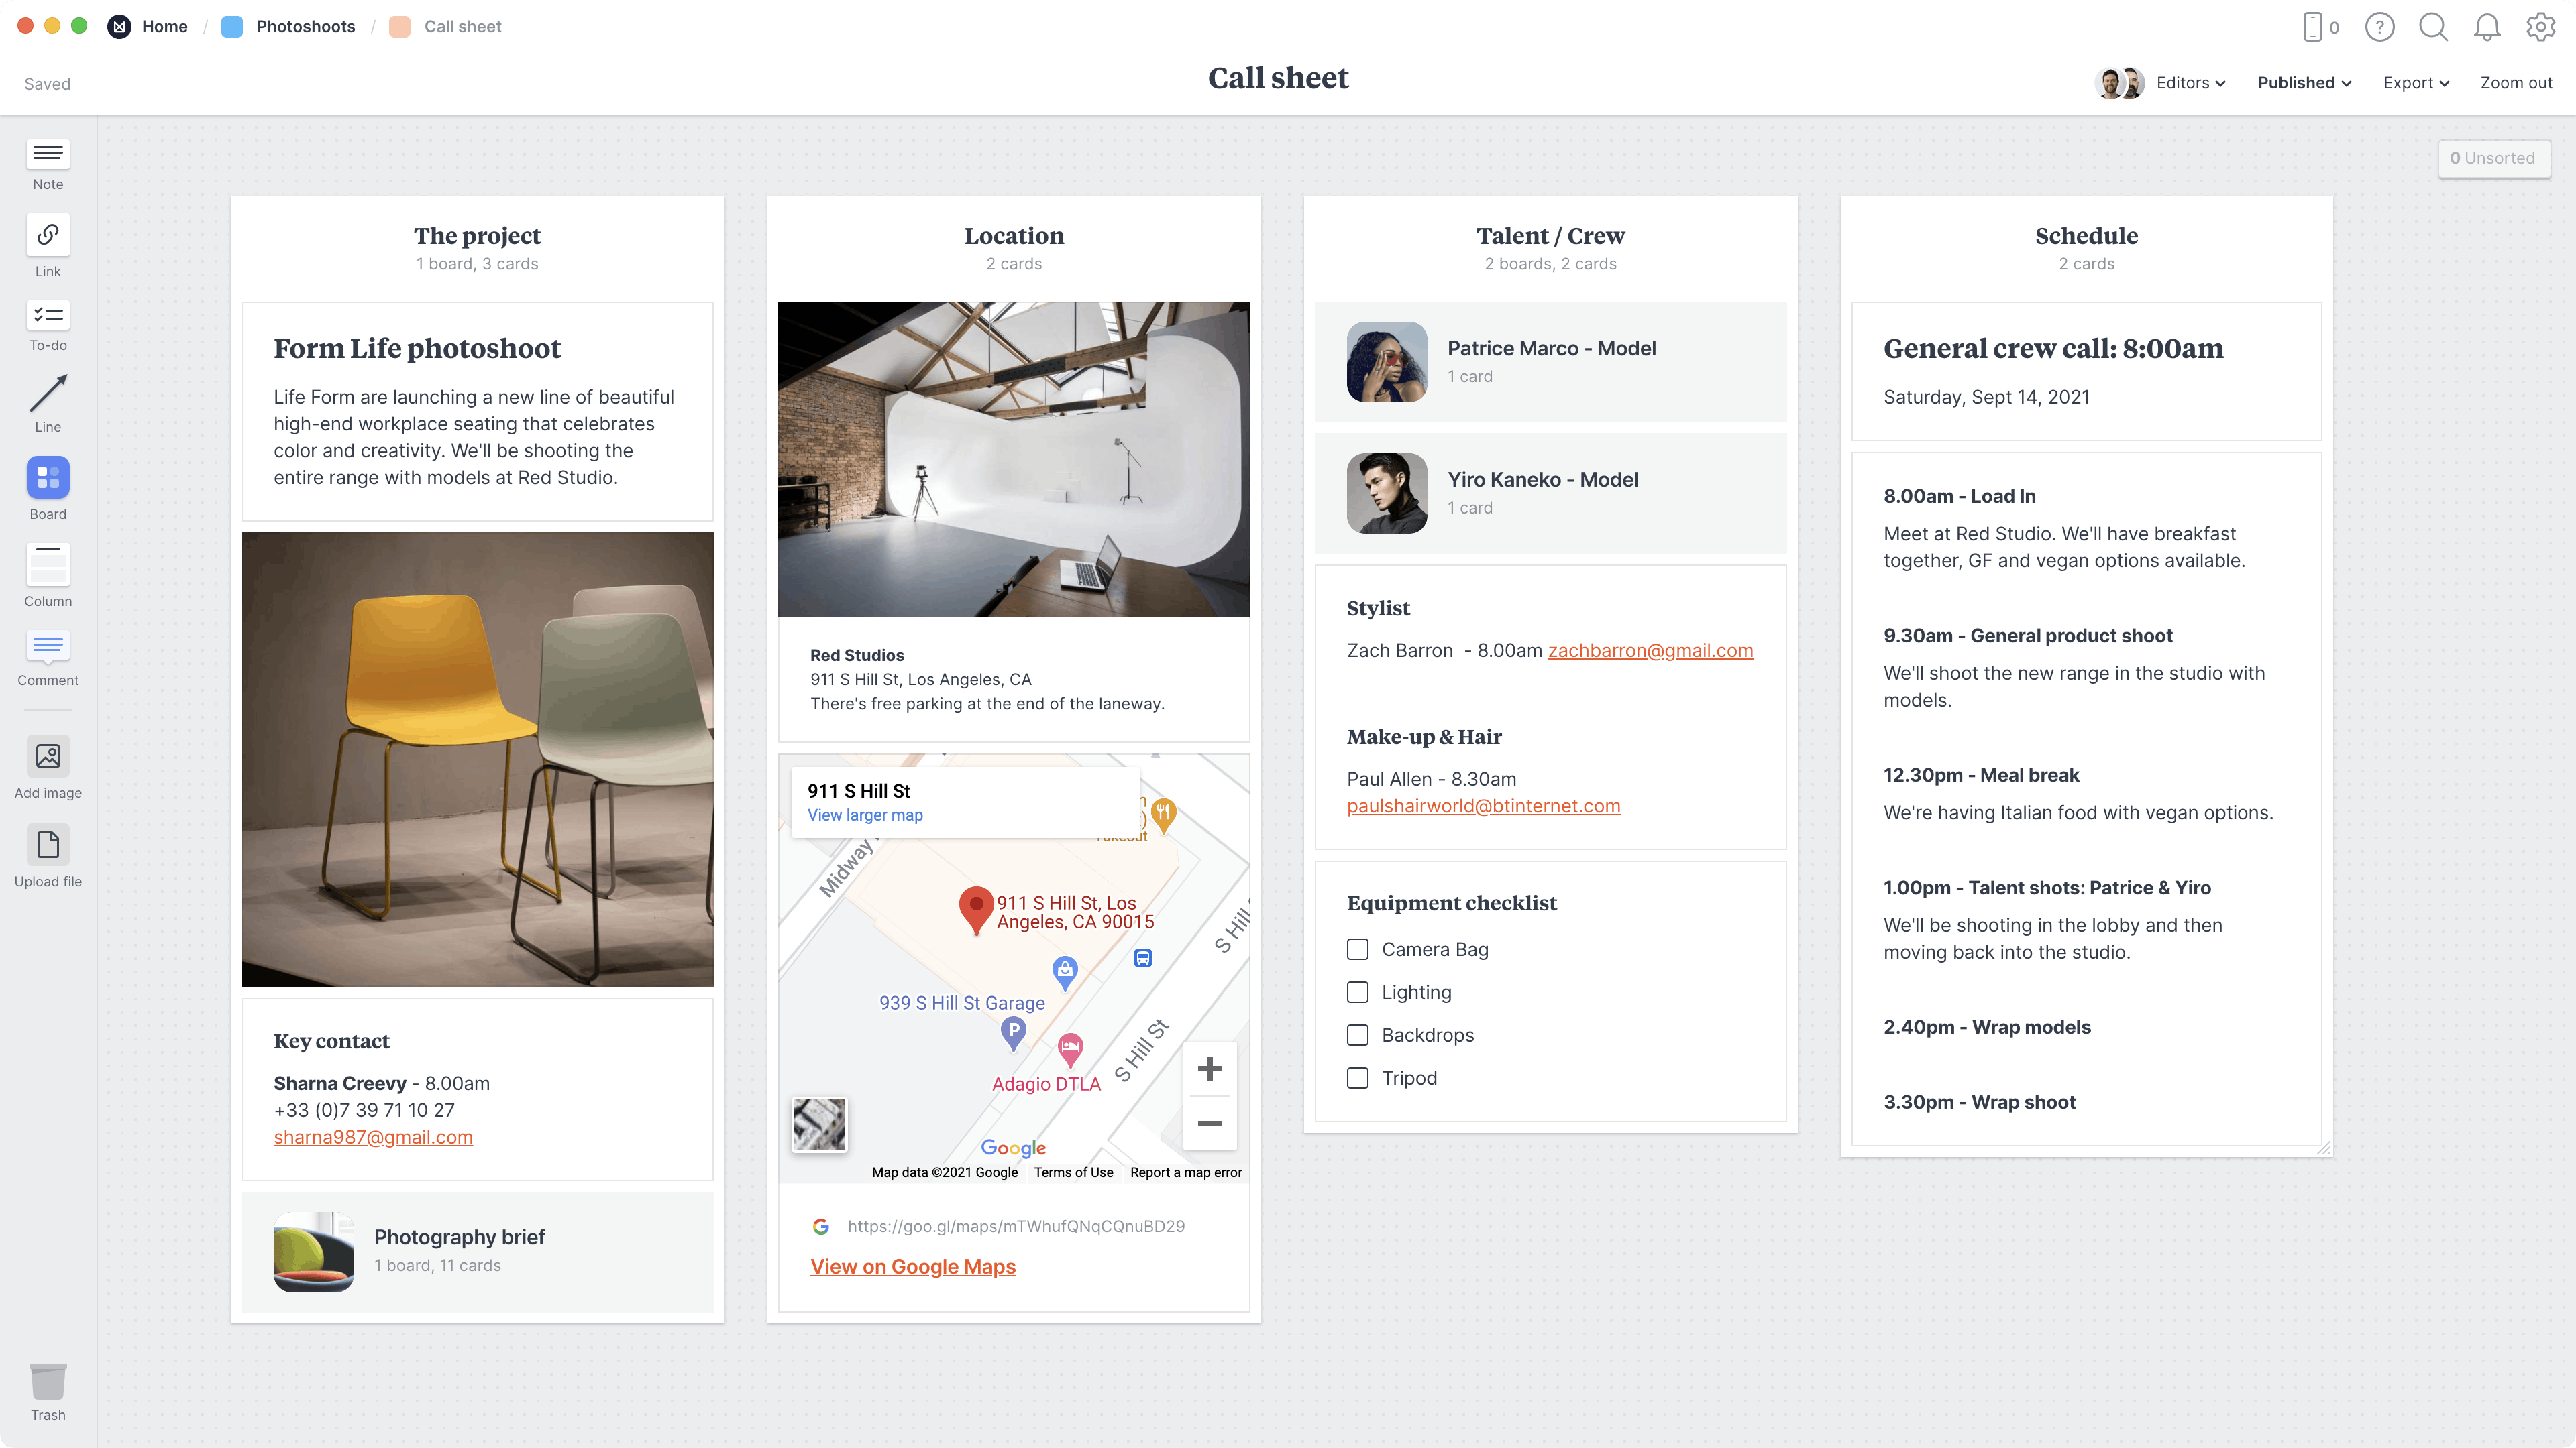Enable the Lighting equipment checkbox
Image resolution: width=2576 pixels, height=1448 pixels.
tap(1357, 990)
